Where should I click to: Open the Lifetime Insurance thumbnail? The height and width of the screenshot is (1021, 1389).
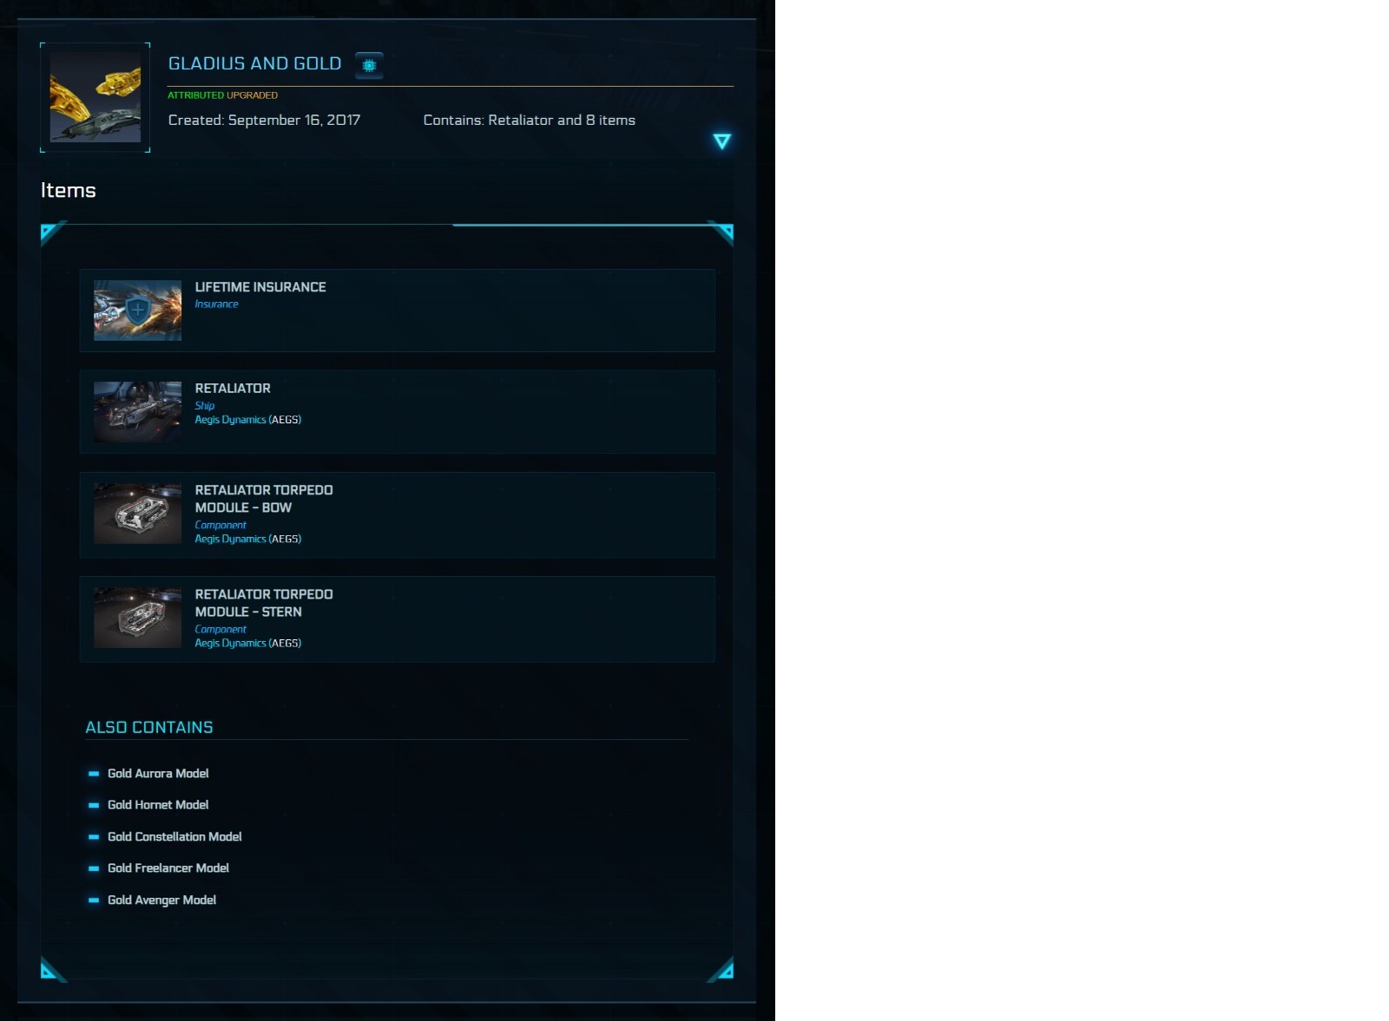tap(137, 311)
